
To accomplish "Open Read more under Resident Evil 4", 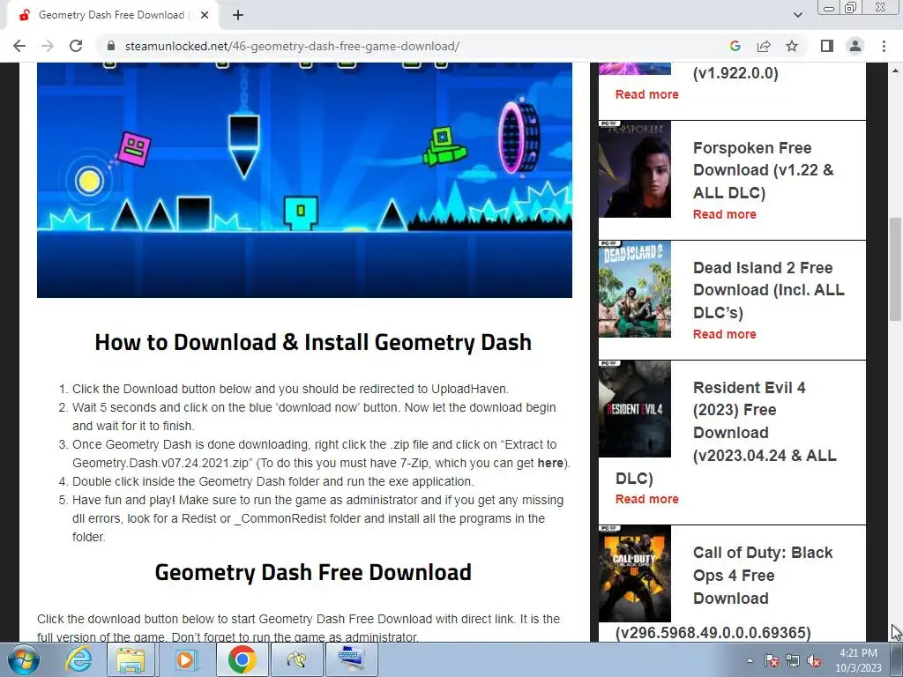I will (x=646, y=499).
